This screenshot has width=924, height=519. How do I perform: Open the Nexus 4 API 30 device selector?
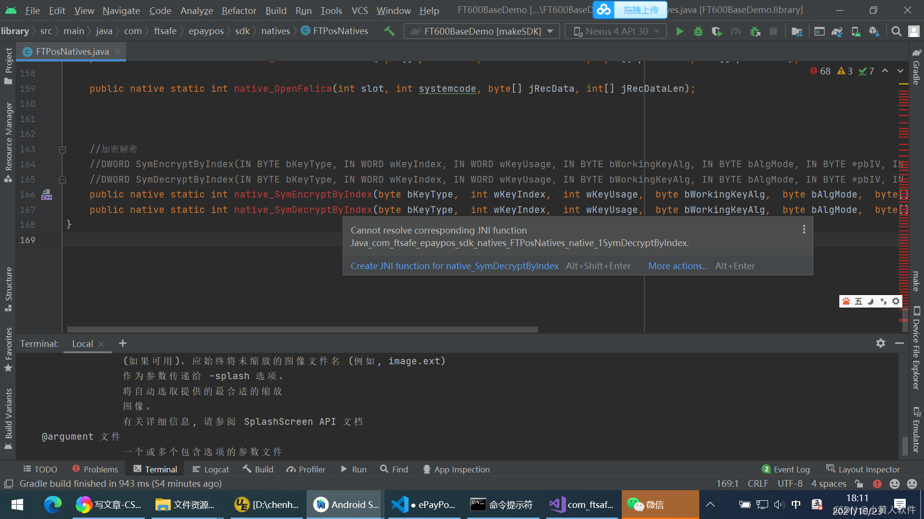point(615,31)
